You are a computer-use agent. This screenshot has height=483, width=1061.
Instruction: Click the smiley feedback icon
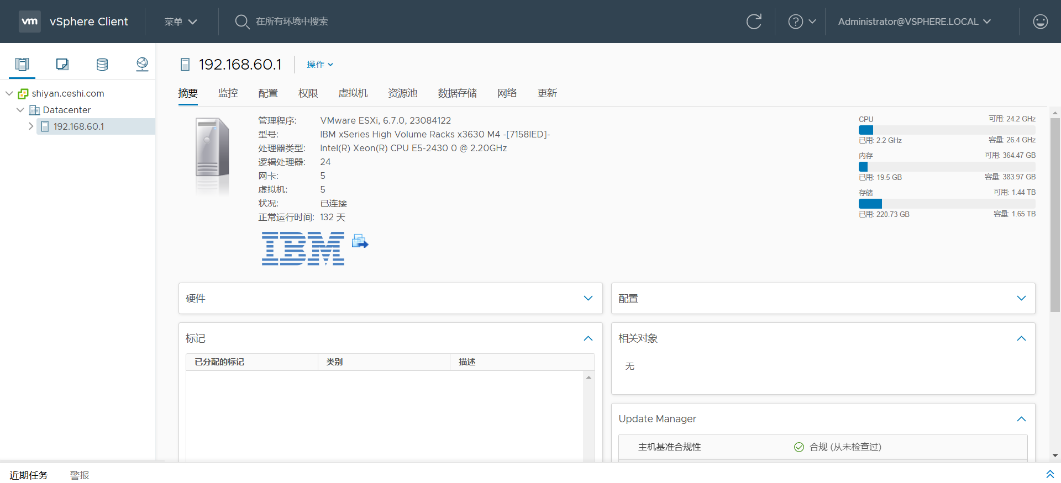click(1040, 22)
